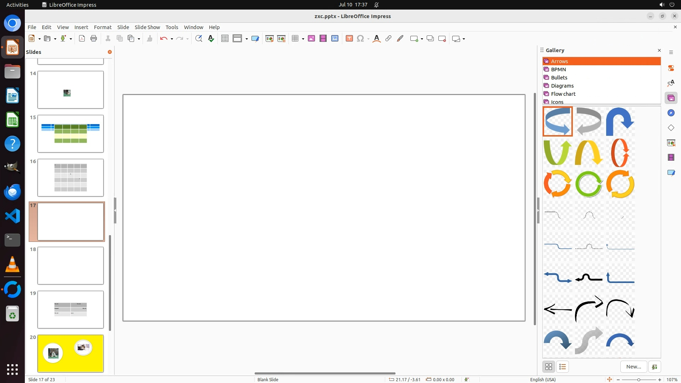Open Display Views dropdown arrow
Screen dimensions: 681x383
point(247,39)
